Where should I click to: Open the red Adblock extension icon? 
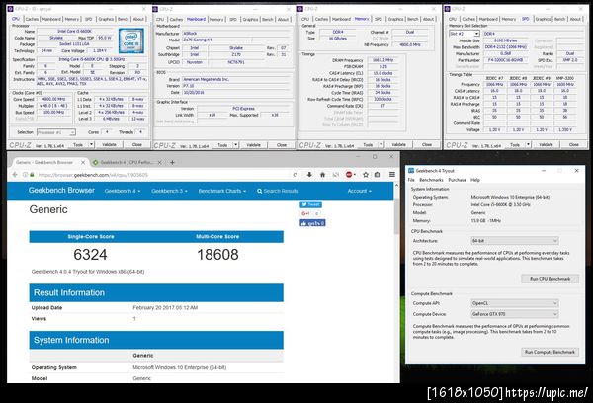point(349,174)
